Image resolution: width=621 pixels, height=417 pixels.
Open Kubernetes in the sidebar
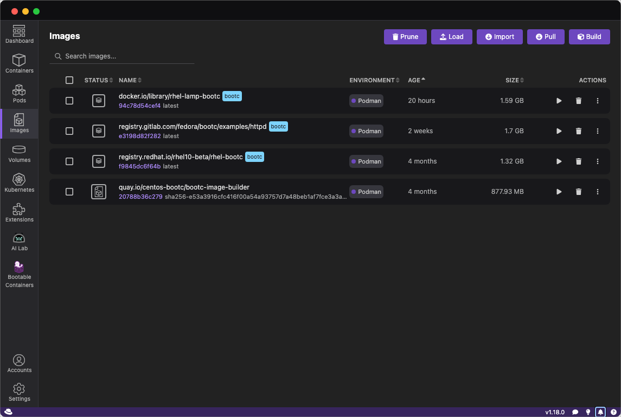point(19,183)
